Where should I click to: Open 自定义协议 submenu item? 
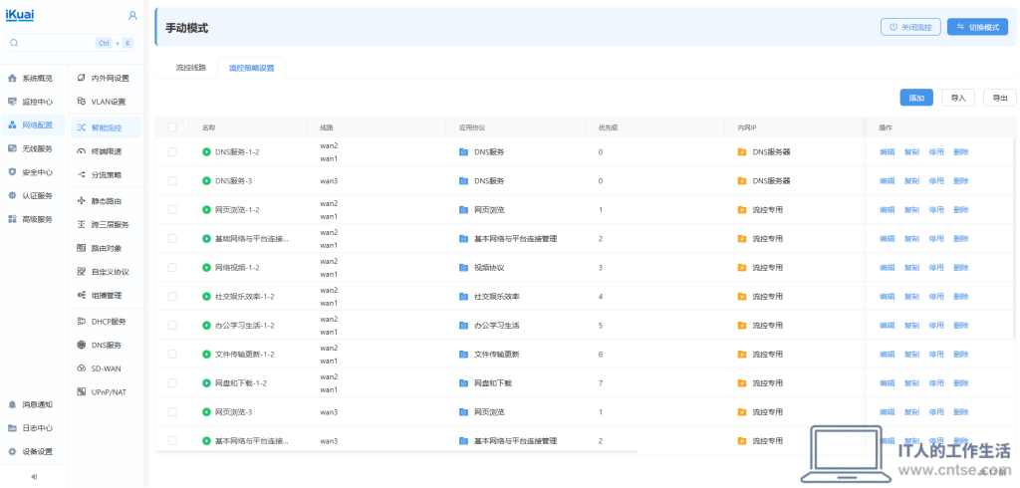pos(106,271)
